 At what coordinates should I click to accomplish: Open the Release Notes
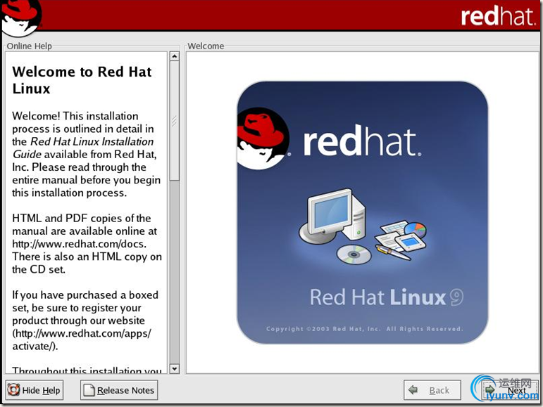tap(119, 390)
